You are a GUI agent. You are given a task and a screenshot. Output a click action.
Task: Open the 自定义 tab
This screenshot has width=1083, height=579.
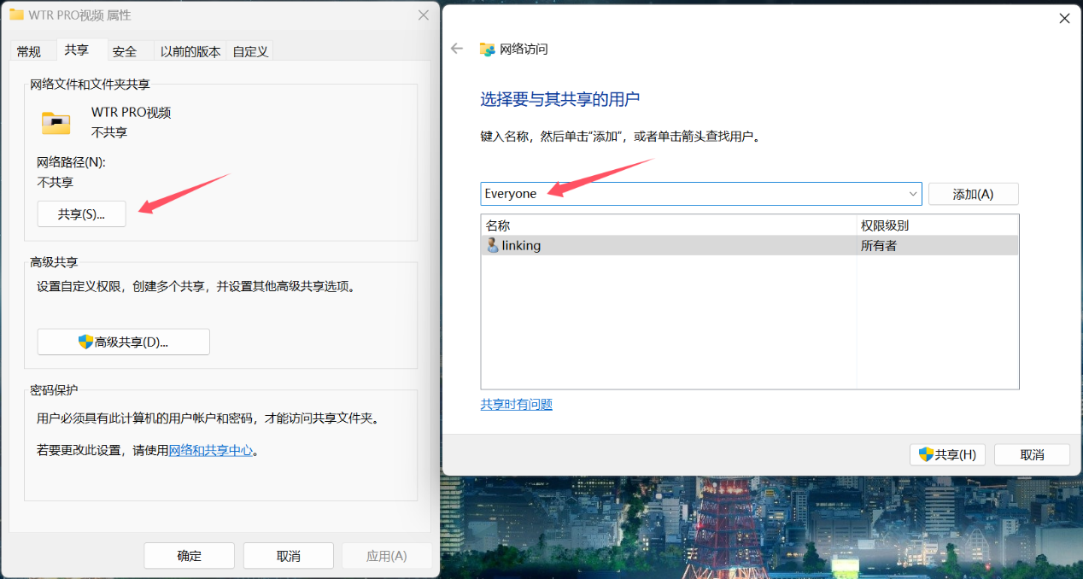250,51
